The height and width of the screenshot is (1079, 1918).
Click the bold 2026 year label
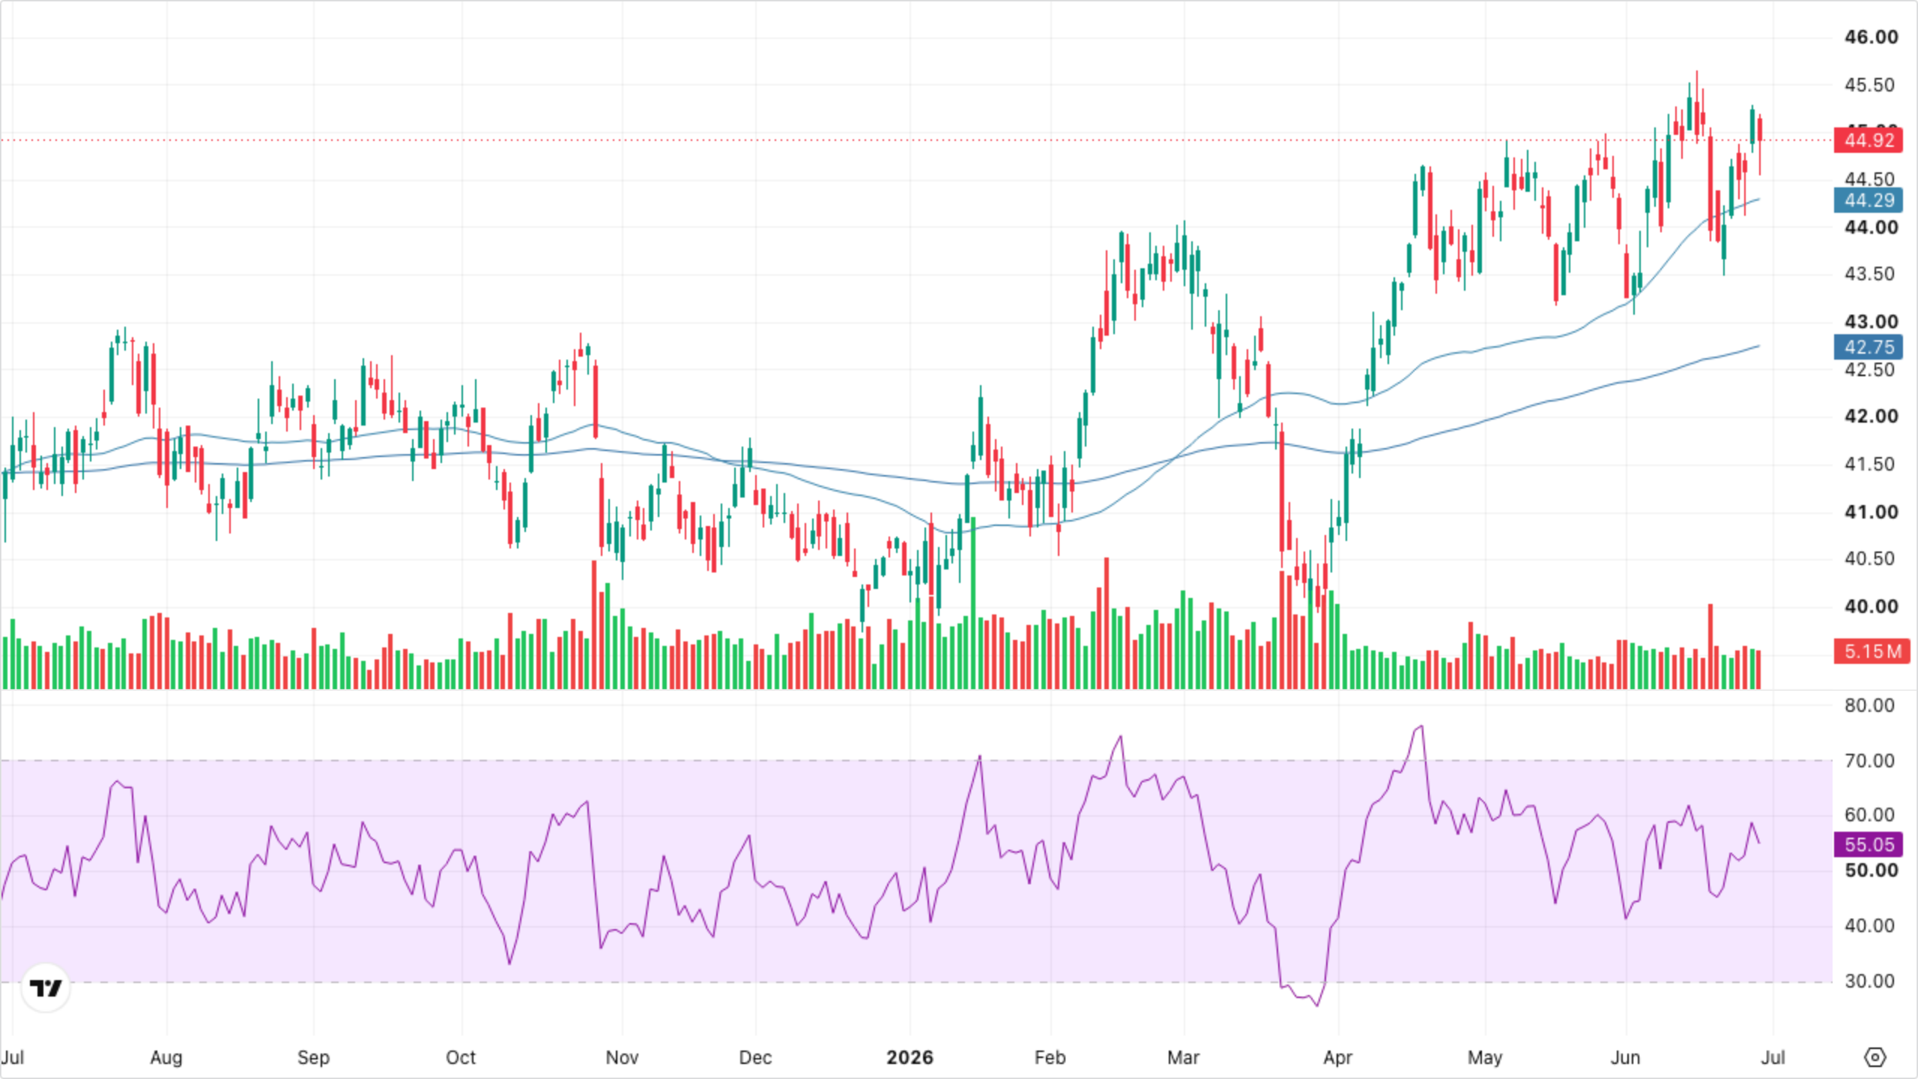(x=910, y=1057)
